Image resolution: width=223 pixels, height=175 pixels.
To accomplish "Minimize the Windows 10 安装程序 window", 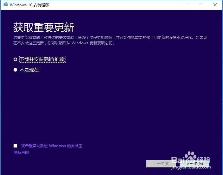I will [x=186, y=5].
